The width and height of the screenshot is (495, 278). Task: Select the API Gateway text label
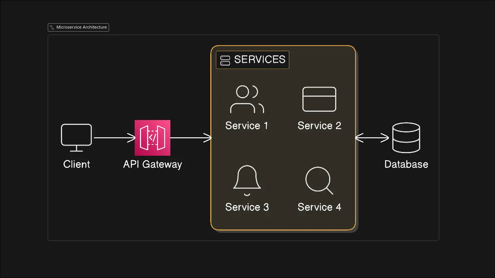(152, 164)
